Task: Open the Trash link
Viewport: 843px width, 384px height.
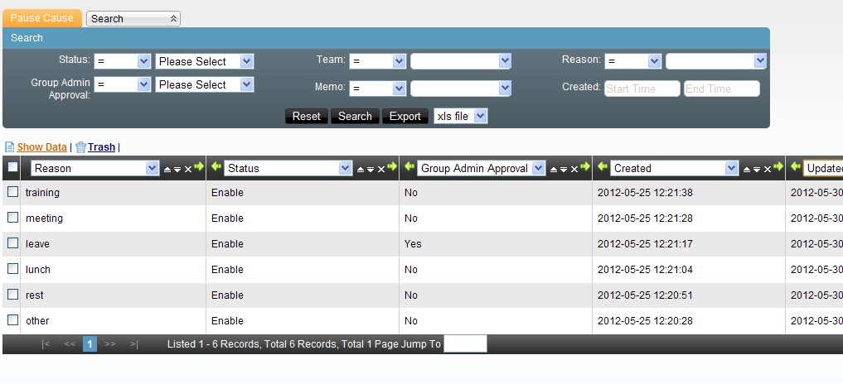Action: point(101,147)
